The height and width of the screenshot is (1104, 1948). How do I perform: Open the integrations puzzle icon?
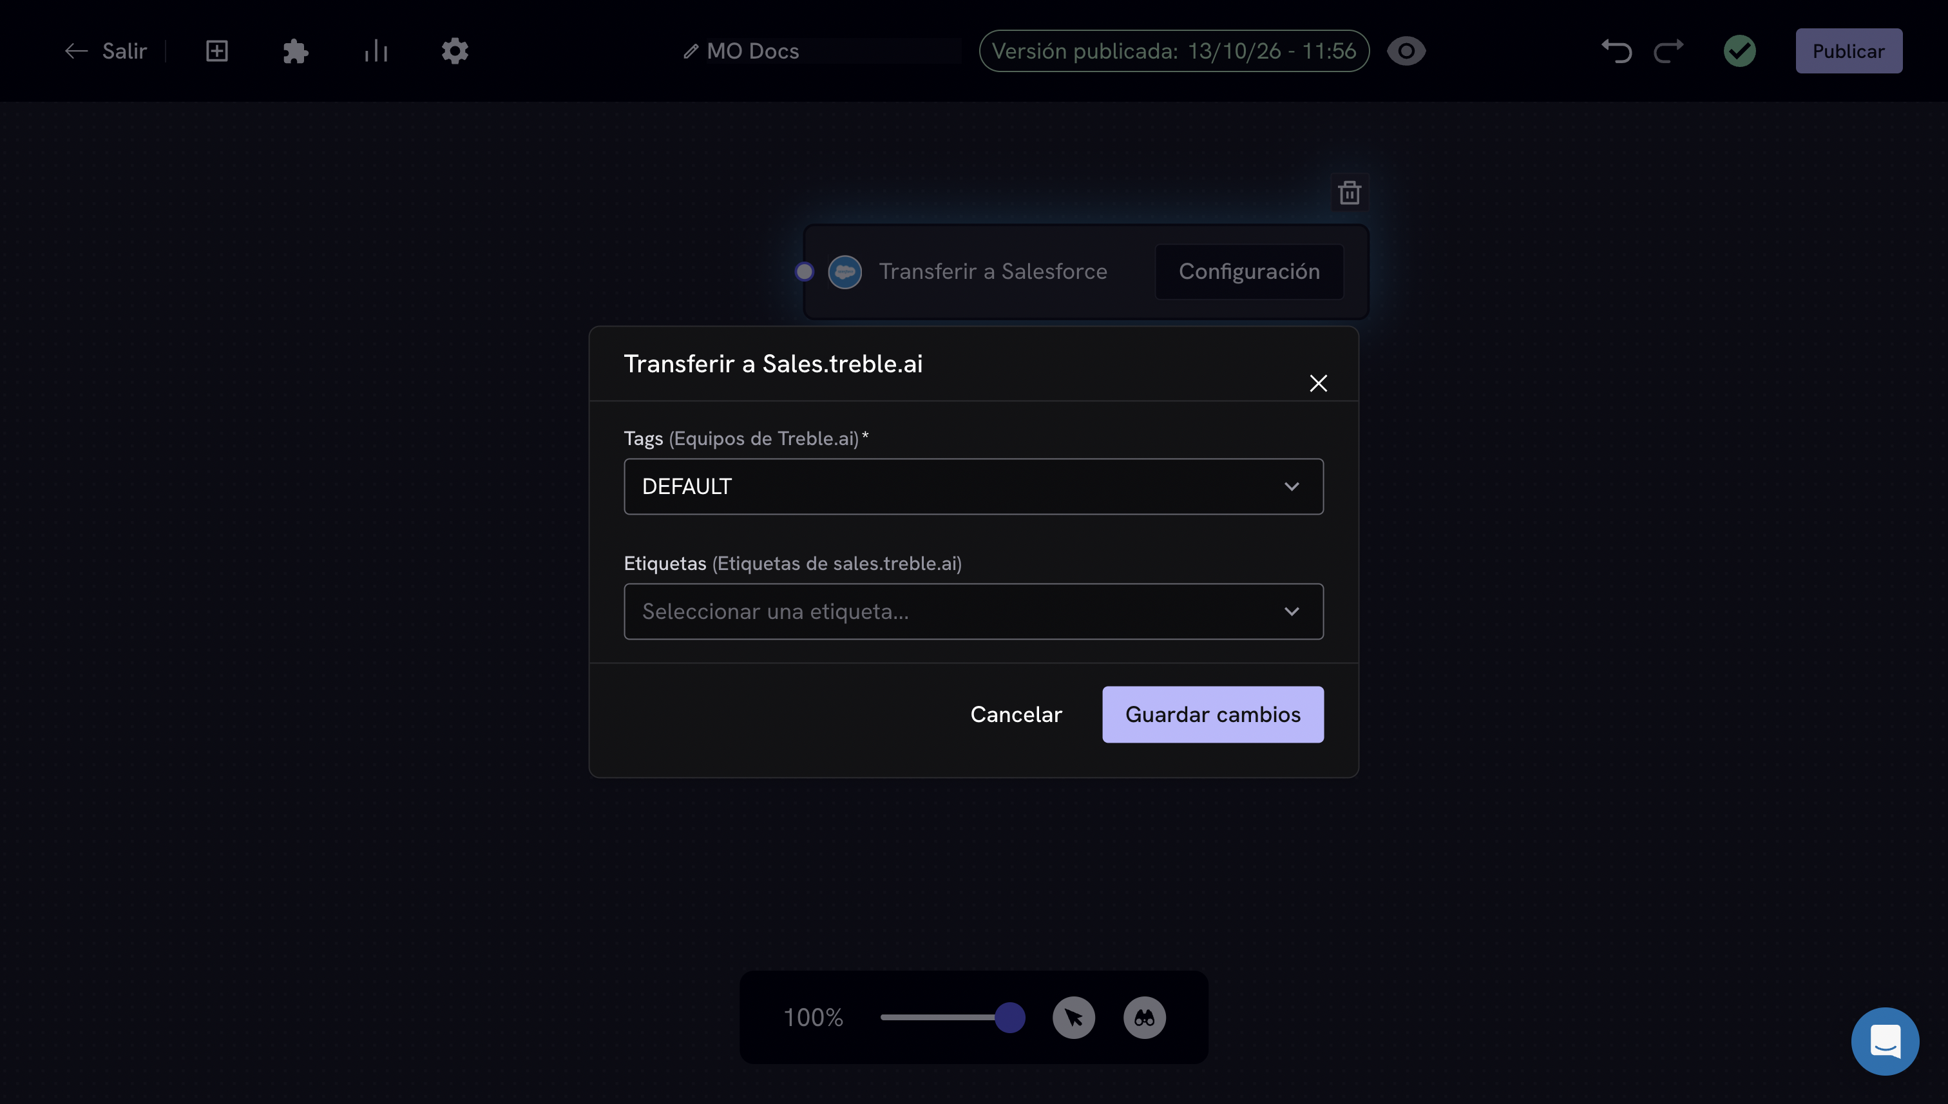click(x=296, y=51)
